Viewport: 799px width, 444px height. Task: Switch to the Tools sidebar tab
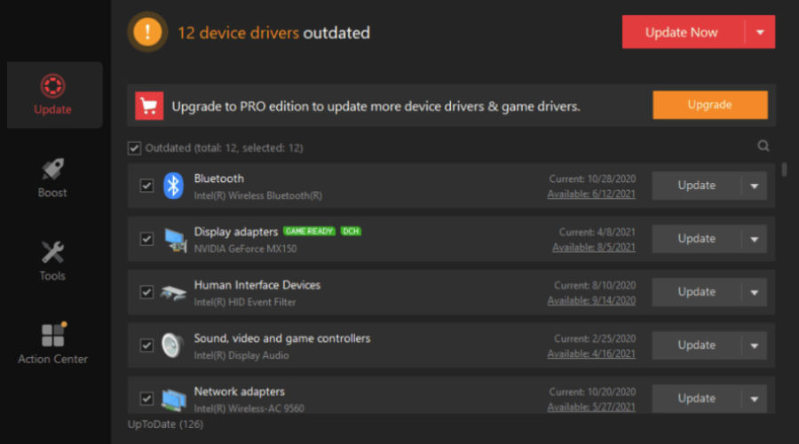[52, 261]
